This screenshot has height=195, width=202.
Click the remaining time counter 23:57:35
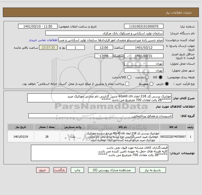point(48,47)
